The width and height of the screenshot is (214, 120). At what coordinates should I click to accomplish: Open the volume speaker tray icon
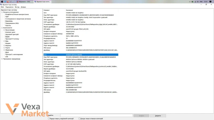coord(198,2)
